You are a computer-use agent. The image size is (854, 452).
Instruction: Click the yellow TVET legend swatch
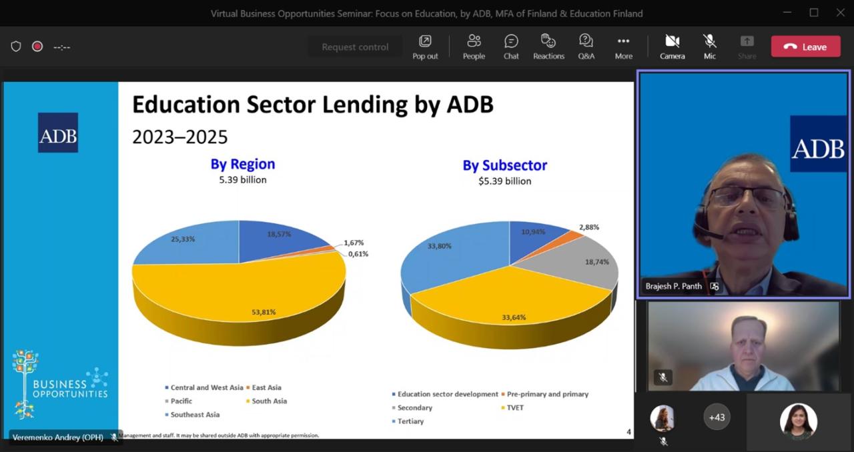502,408
